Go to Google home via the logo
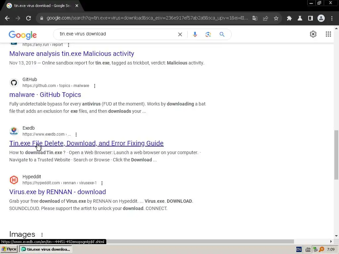The image size is (339, 254). pyautogui.click(x=23, y=35)
